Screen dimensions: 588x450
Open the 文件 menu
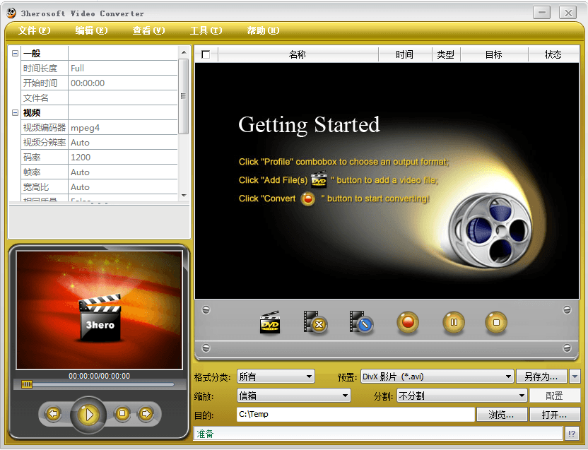pyautogui.click(x=34, y=30)
